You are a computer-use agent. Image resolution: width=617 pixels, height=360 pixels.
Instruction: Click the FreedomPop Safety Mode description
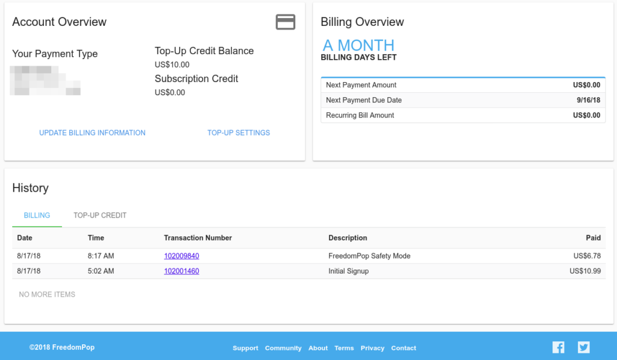[369, 256]
